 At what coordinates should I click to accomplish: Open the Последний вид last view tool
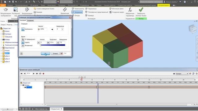pyautogui.click(x=16, y=12)
